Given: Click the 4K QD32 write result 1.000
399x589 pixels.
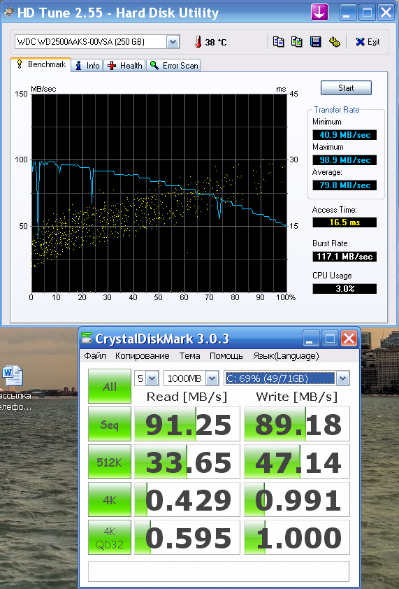Looking at the screenshot, I should pos(297,537).
